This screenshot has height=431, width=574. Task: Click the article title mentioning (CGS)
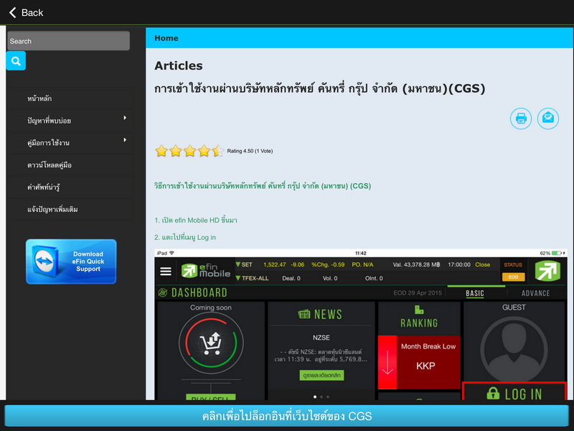click(319, 88)
